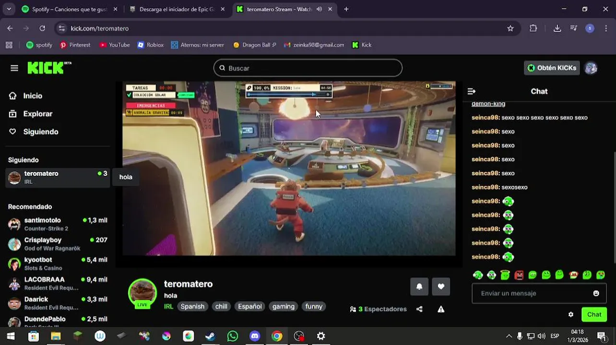Image resolution: width=616 pixels, height=345 pixels.
Task: Open the tab search dropdown arrow
Action: coord(9,9)
